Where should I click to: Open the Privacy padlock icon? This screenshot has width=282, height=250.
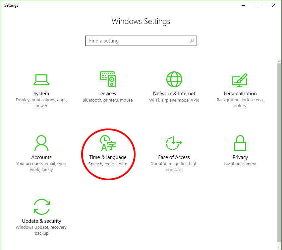click(x=240, y=143)
